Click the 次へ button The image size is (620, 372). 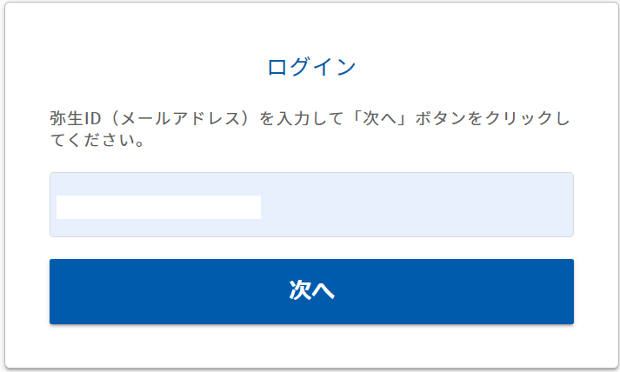pos(311,291)
